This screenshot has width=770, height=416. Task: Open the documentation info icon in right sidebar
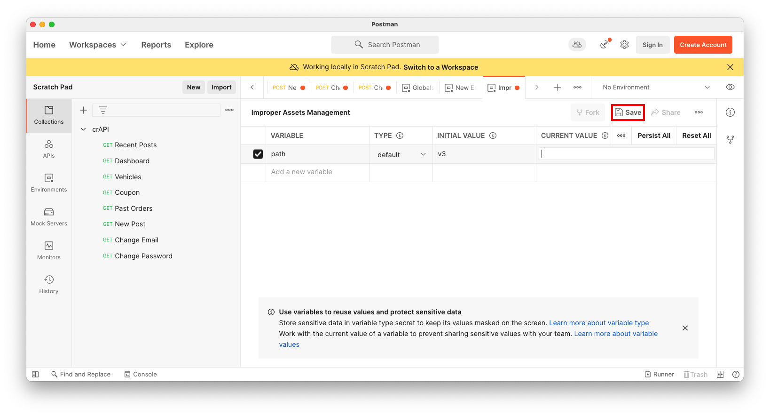coord(730,112)
